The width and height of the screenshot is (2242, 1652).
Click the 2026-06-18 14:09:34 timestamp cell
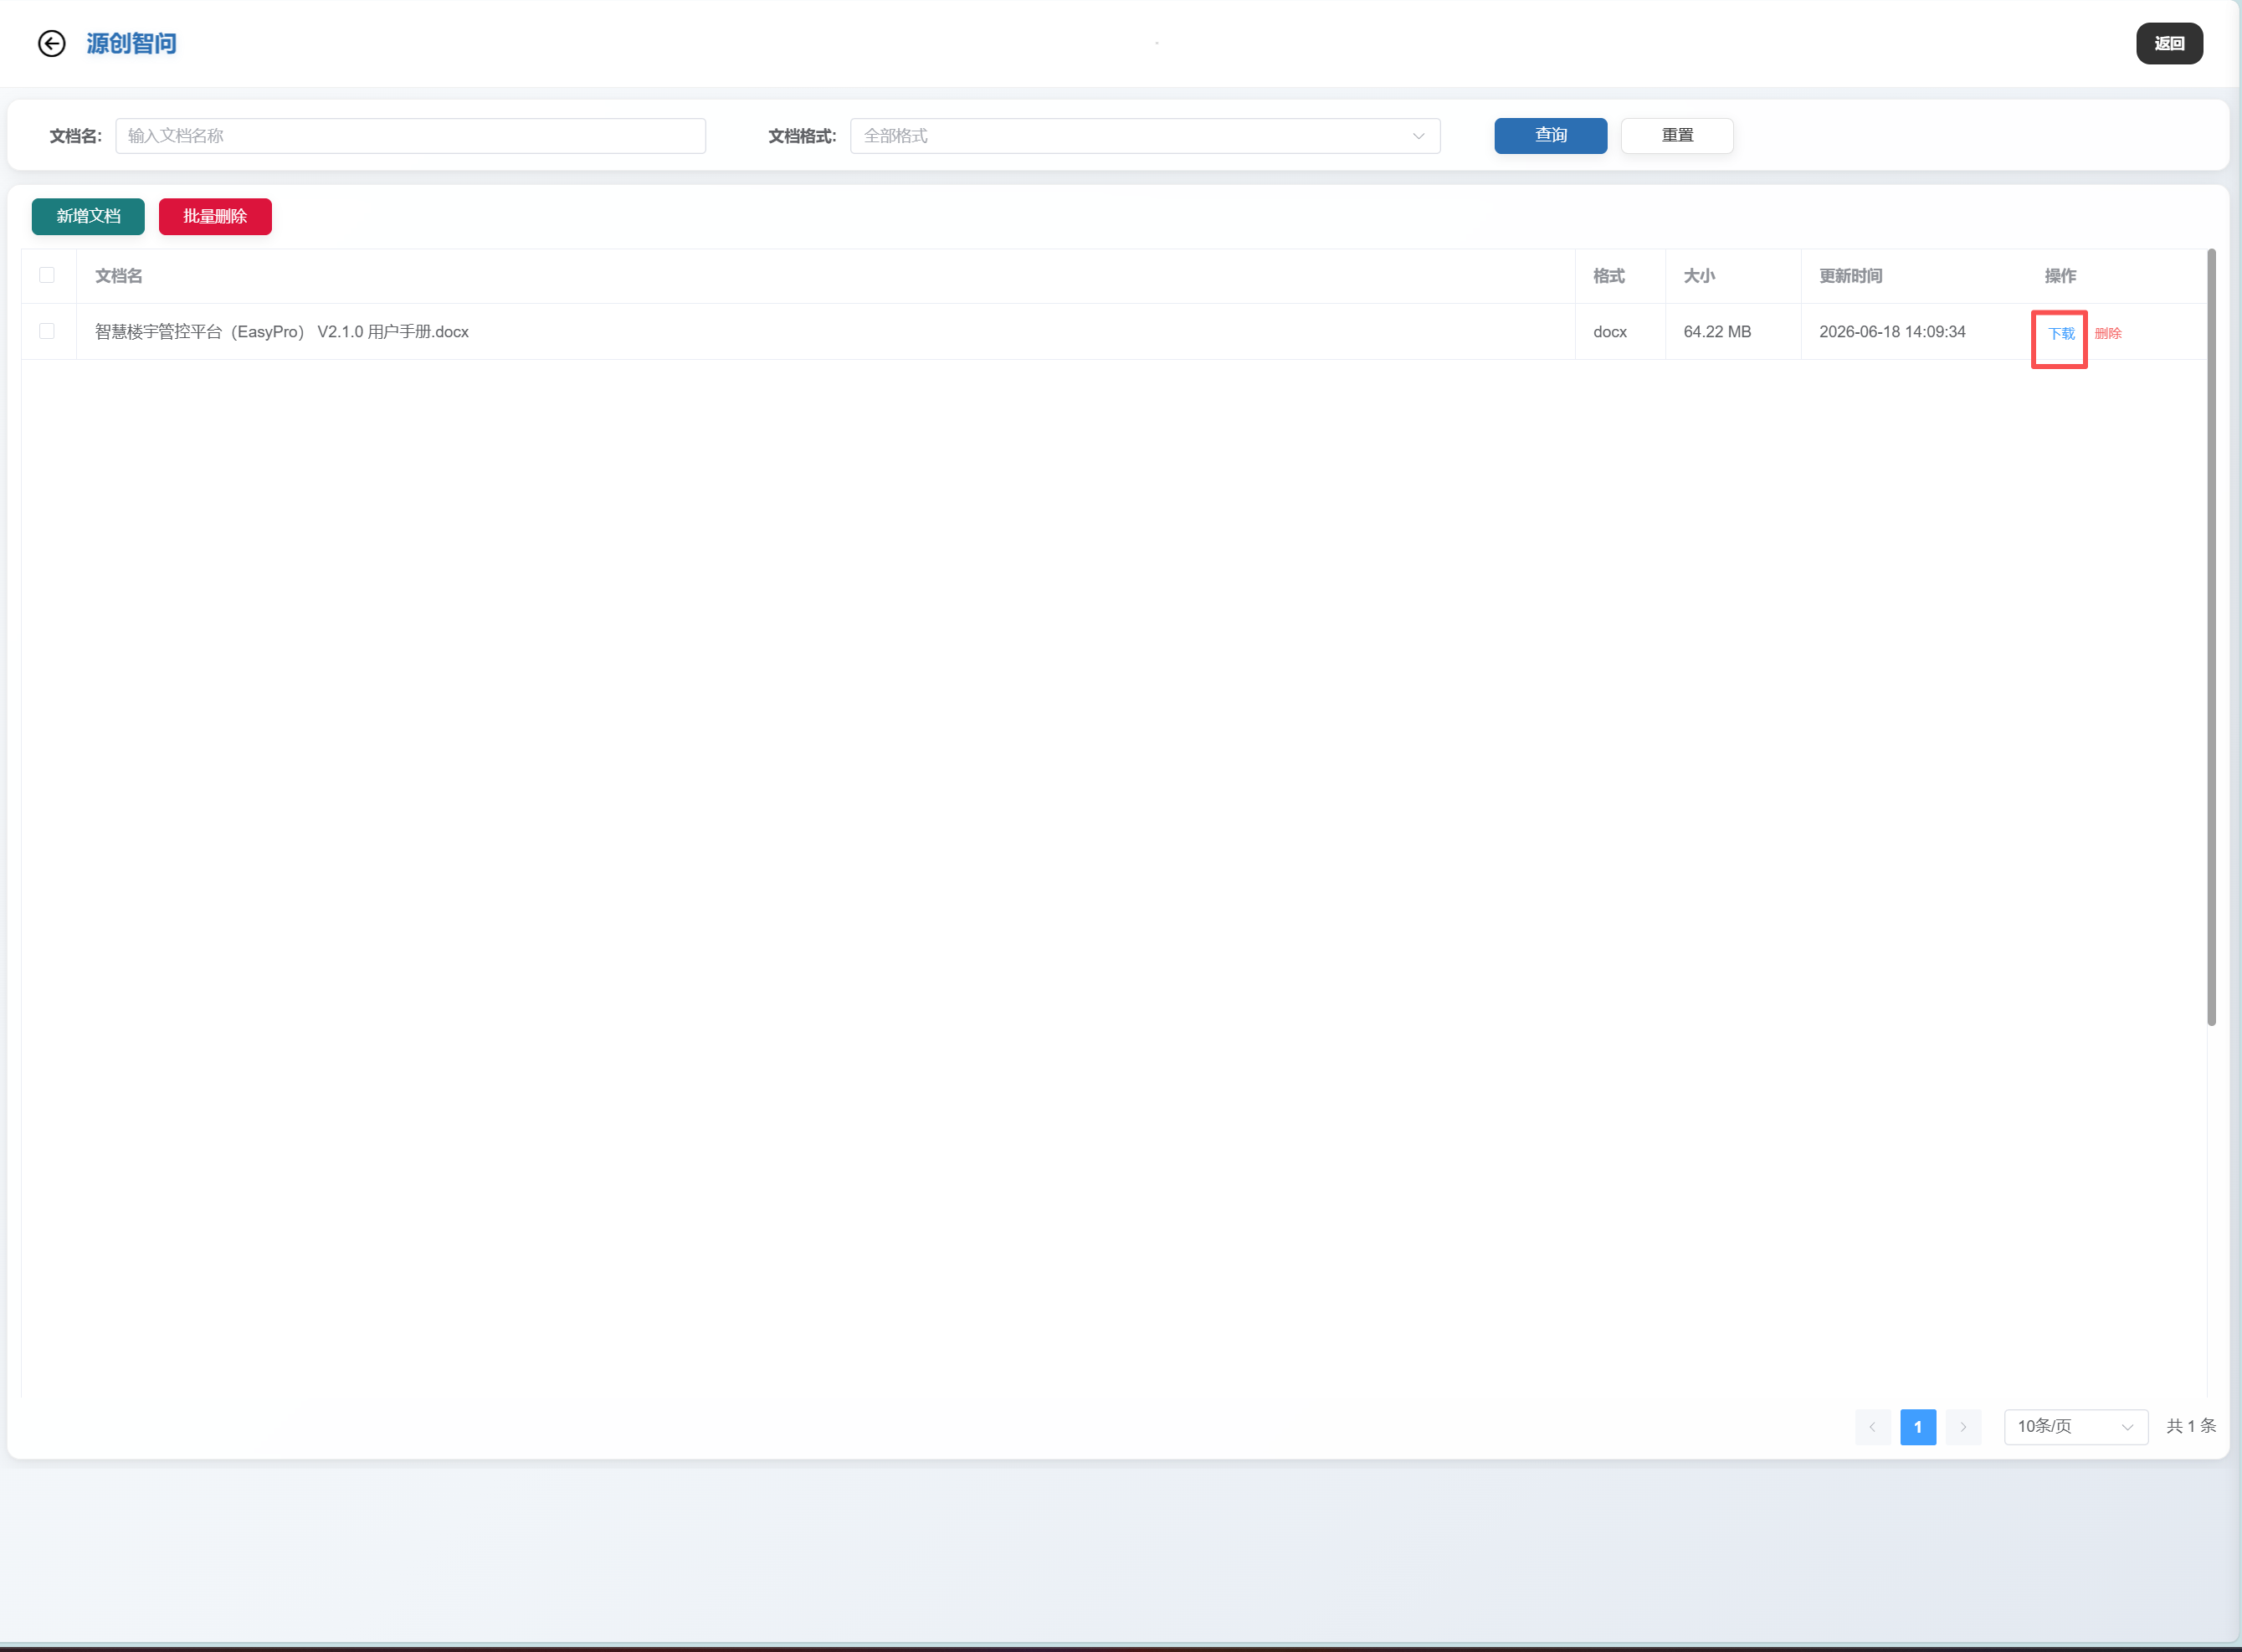coord(1892,332)
